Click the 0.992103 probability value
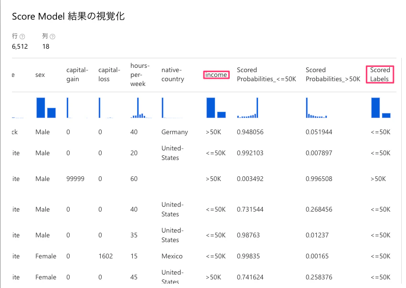 [250, 153]
